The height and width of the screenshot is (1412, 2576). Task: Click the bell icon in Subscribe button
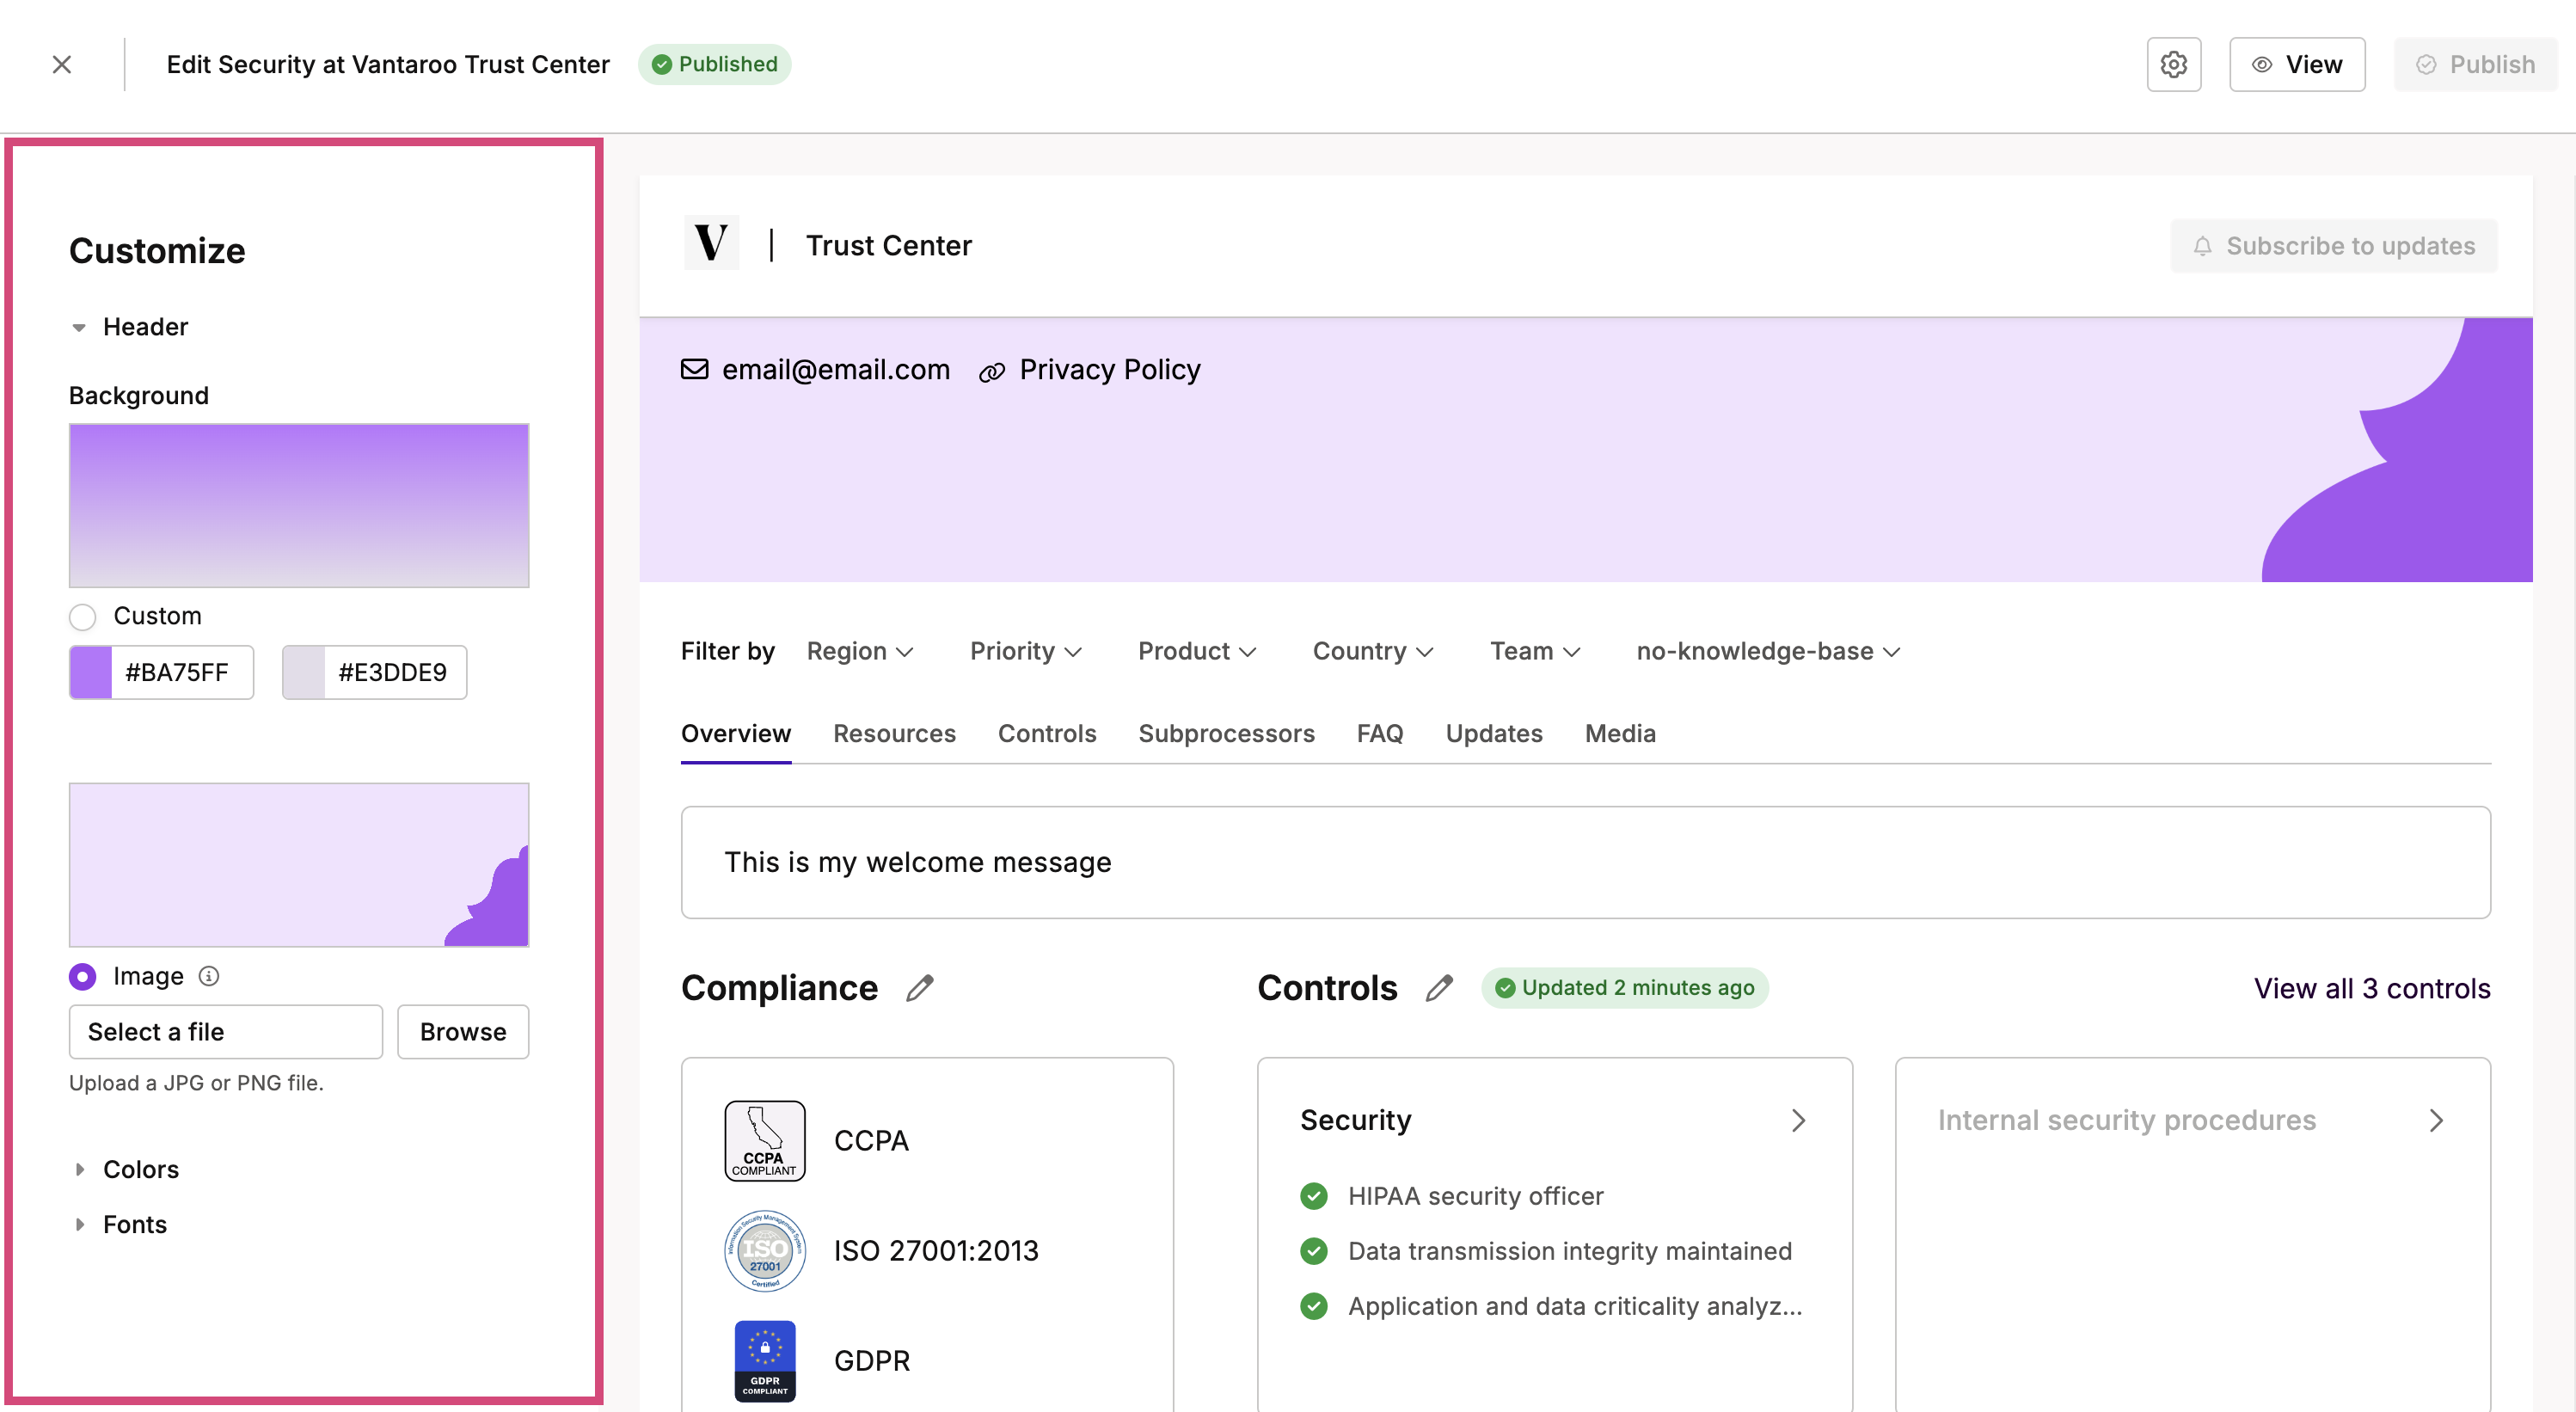[2202, 246]
